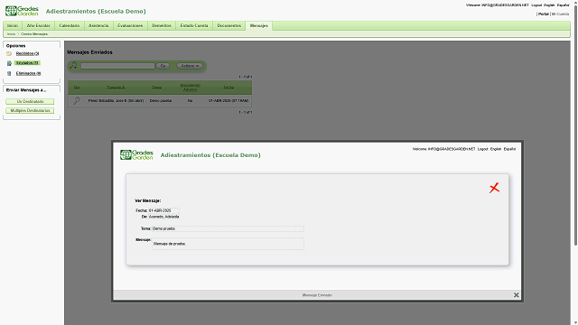Image resolution: width=578 pixels, height=325 pixels.
Task: Click magnifier view icon in Perez Bobadilla row
Action: click(77, 100)
